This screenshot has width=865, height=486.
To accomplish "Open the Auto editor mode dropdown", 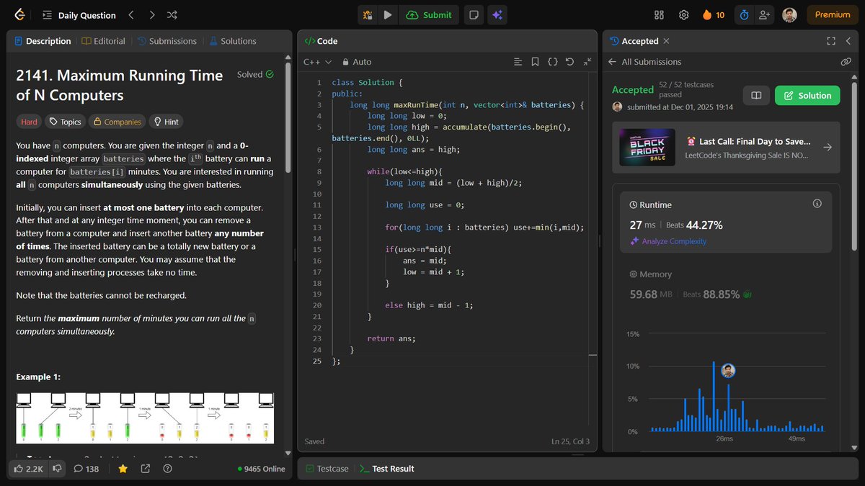I will pyautogui.click(x=356, y=62).
